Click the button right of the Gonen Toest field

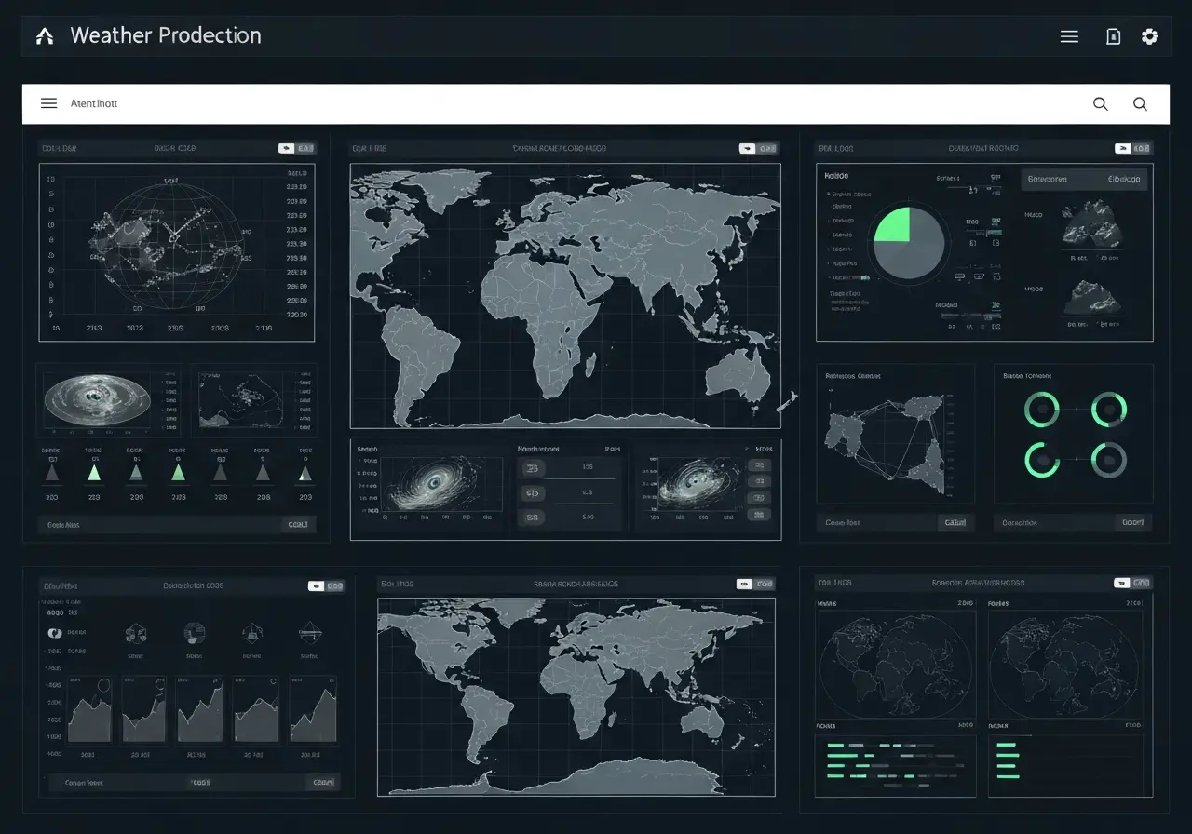pos(322,783)
